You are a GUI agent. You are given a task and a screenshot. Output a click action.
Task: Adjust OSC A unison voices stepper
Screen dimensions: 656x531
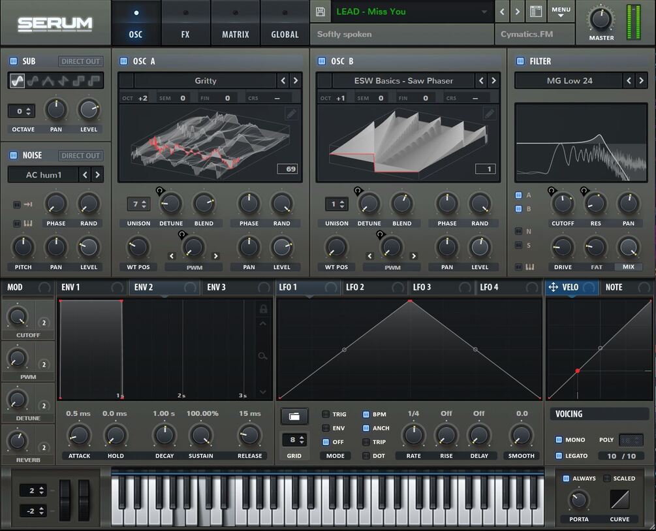[x=138, y=204]
